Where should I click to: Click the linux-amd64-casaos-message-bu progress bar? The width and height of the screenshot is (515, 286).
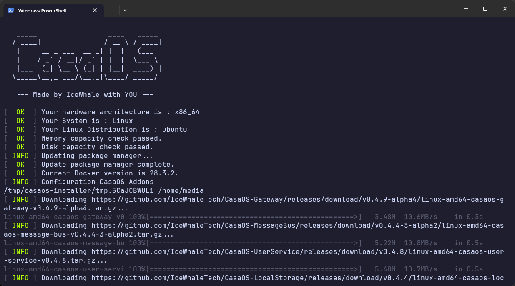coord(253,243)
